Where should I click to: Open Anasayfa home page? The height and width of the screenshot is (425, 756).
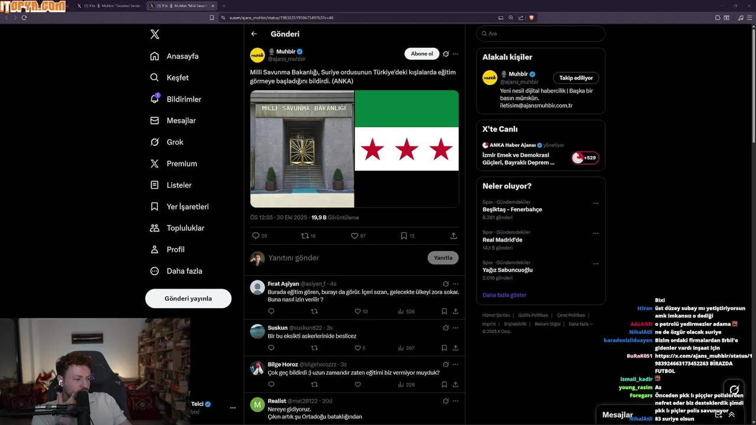(x=174, y=56)
